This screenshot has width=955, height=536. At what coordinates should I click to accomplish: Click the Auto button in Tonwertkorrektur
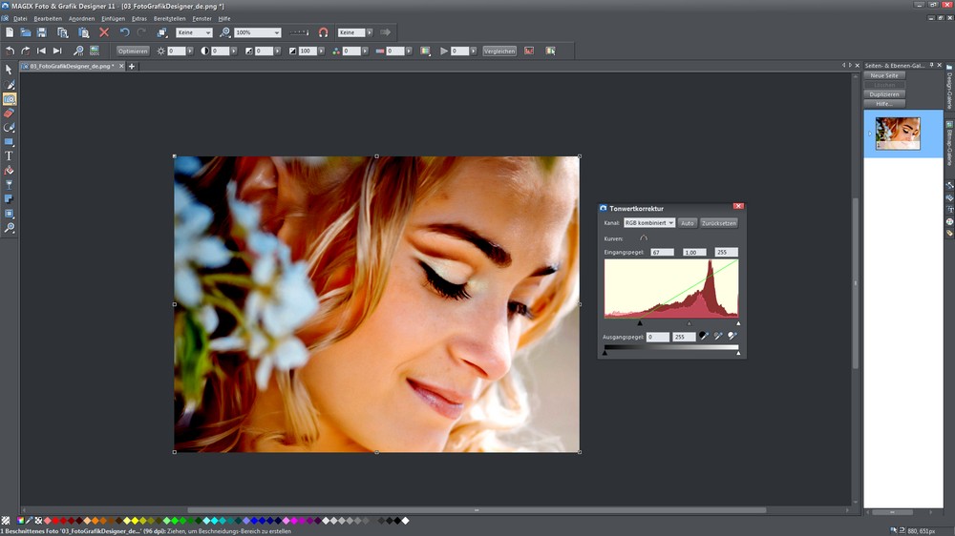pyautogui.click(x=687, y=223)
